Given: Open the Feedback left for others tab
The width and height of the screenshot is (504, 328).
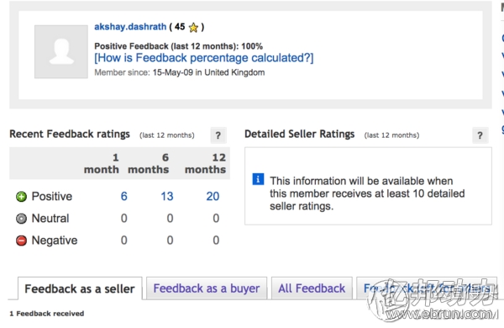Looking at the screenshot, I should click(427, 288).
